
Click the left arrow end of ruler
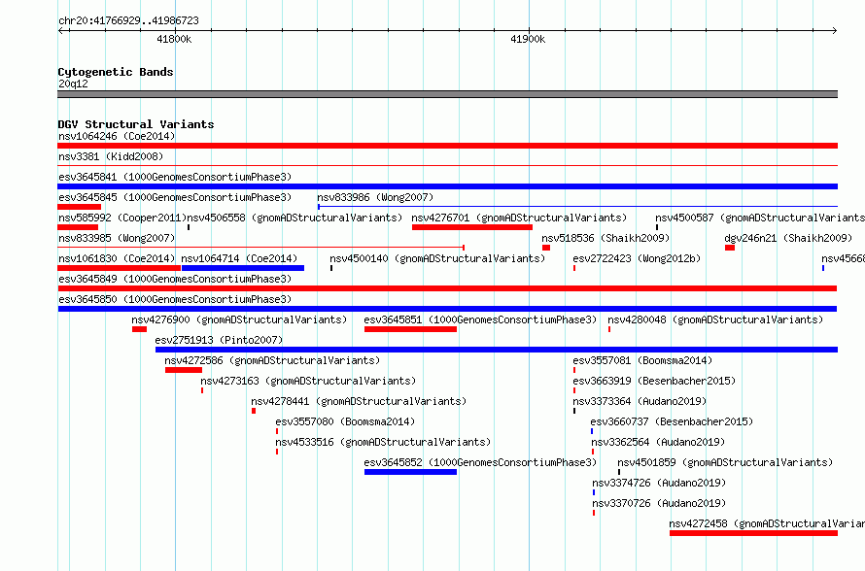60,30
